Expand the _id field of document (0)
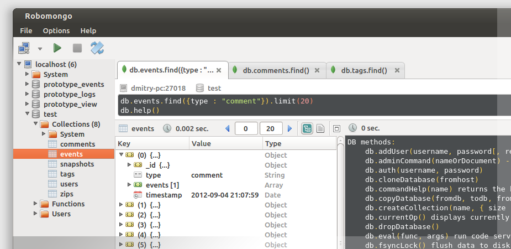Screen dimensions: 511x249 coord(129,165)
